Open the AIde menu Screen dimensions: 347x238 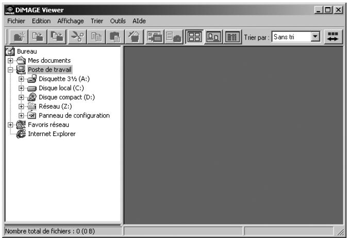(x=139, y=21)
